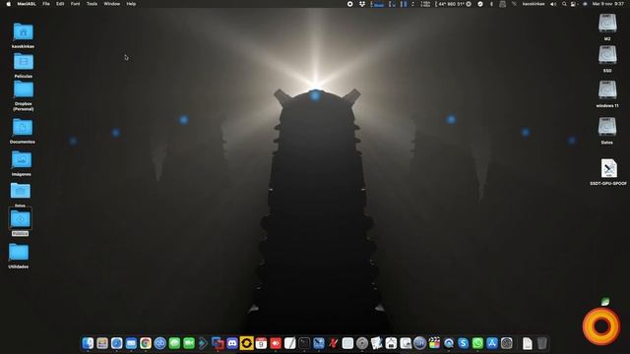
Task: Click the Dropbox menu bar icon
Action: (x=362, y=4)
